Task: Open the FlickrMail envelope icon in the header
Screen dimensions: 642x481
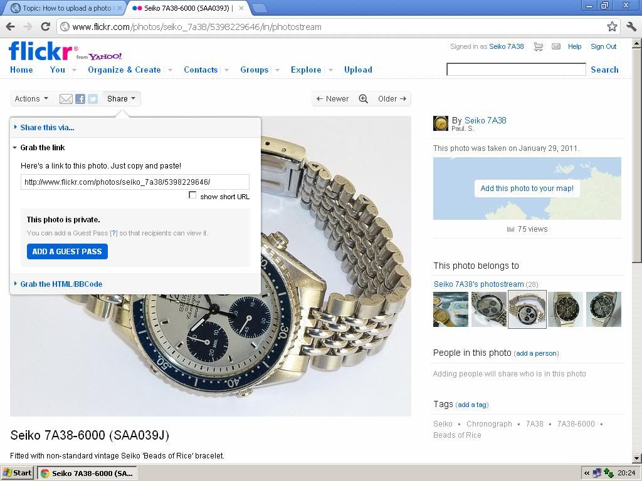Action: (x=556, y=46)
